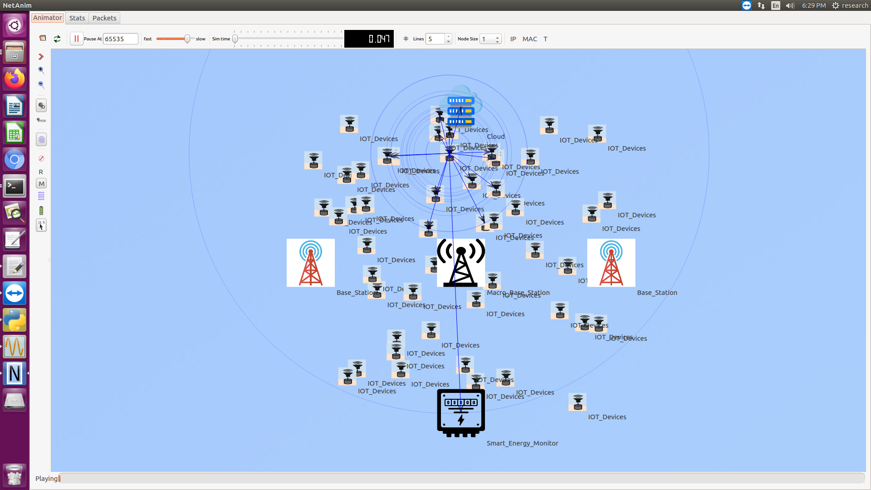Image resolution: width=871 pixels, height=490 pixels.
Task: Toggle node SYSID display
Action: pyautogui.click(x=41, y=120)
